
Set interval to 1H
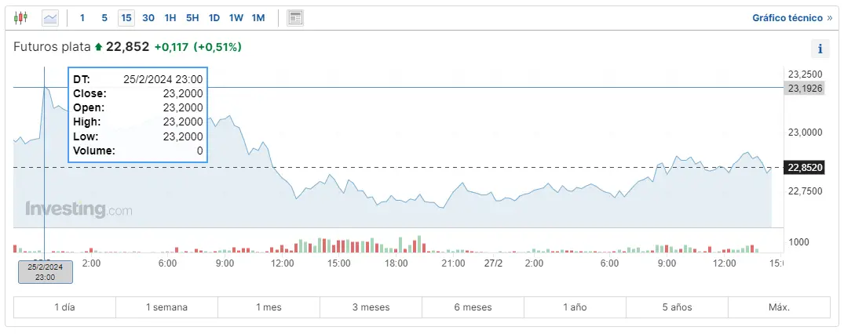170,17
